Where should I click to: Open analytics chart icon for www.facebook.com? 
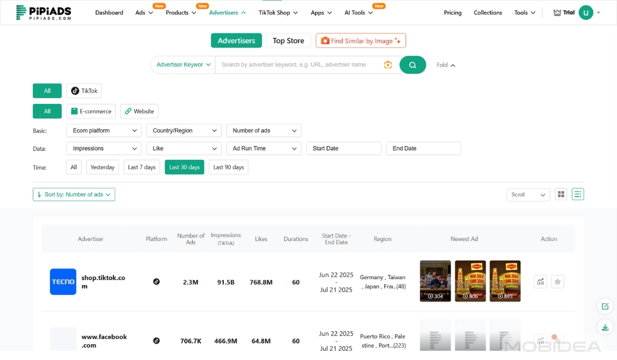540,340
